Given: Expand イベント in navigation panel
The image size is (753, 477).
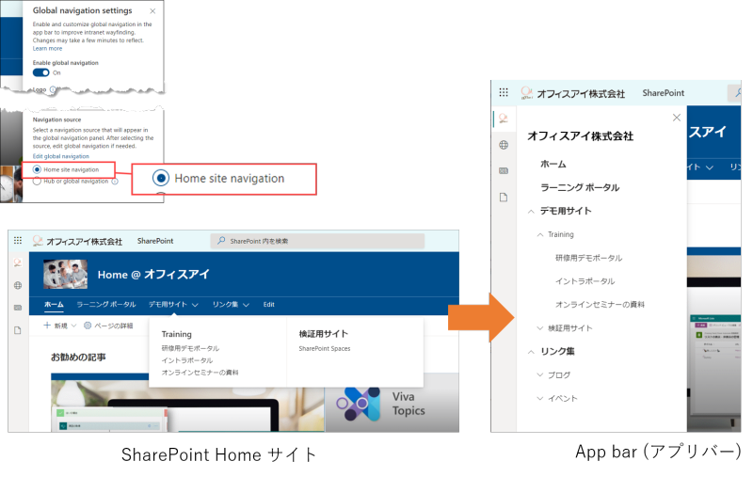Looking at the screenshot, I should [539, 398].
